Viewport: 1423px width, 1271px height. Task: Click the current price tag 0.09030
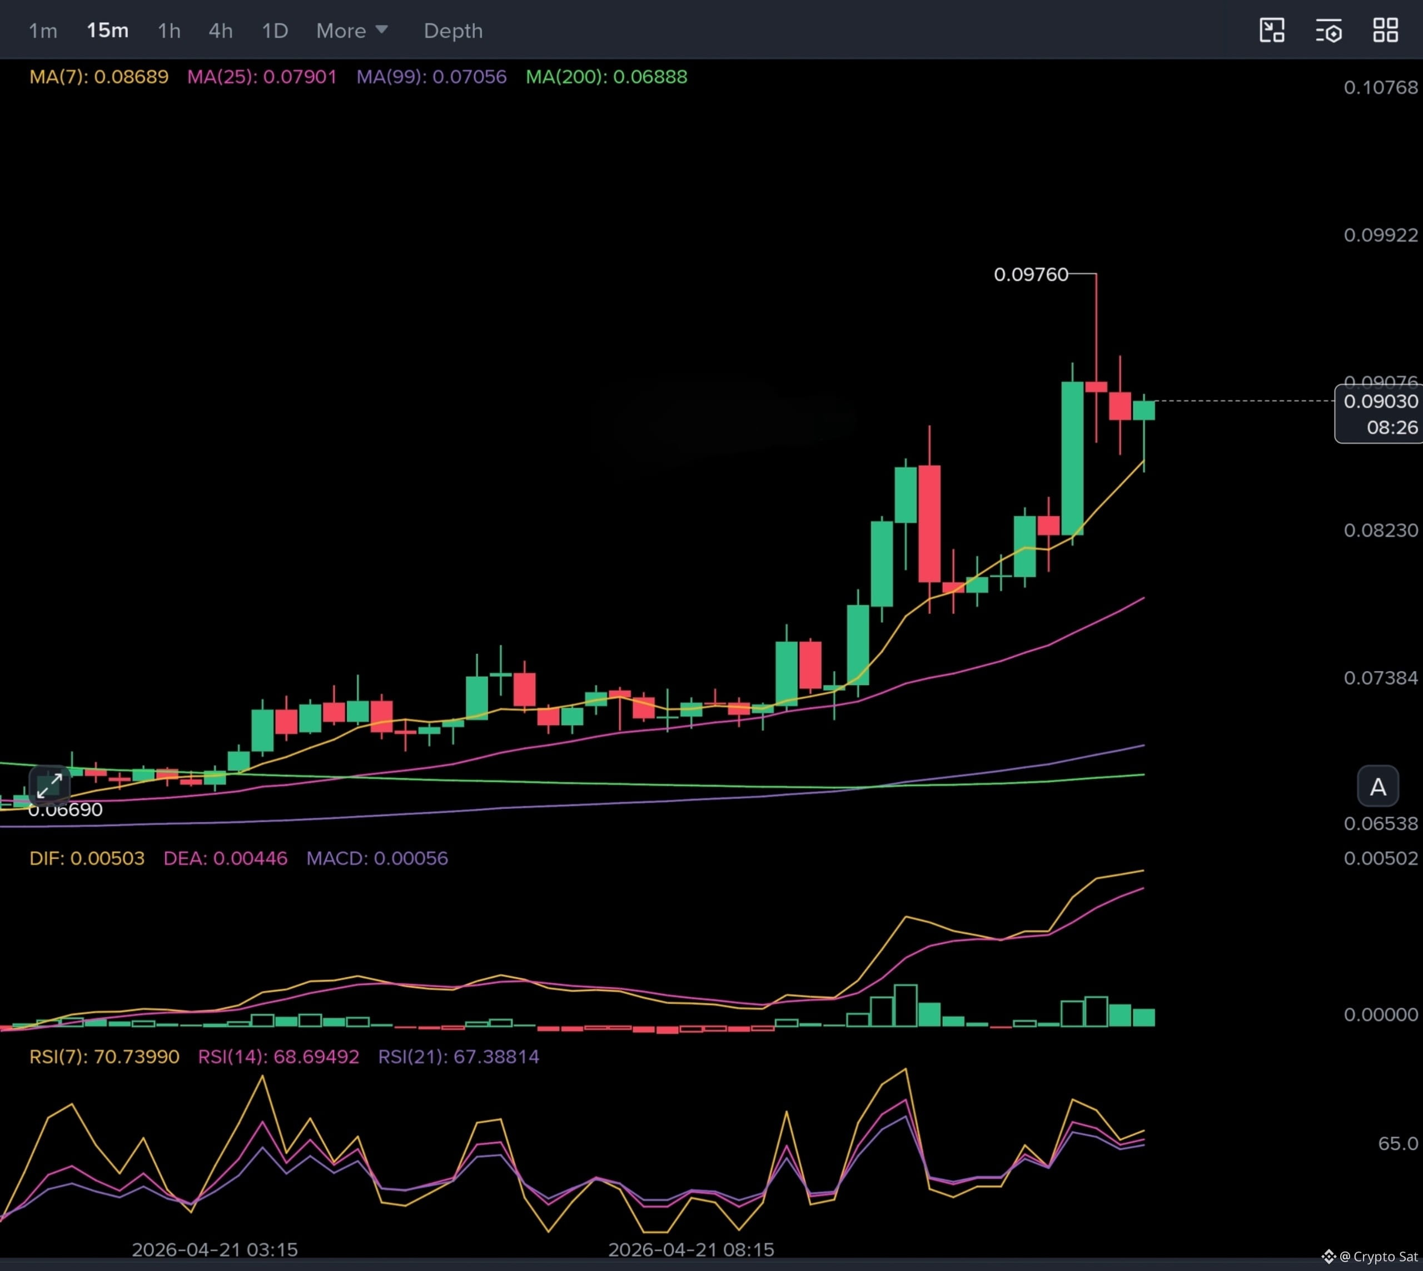(x=1380, y=402)
